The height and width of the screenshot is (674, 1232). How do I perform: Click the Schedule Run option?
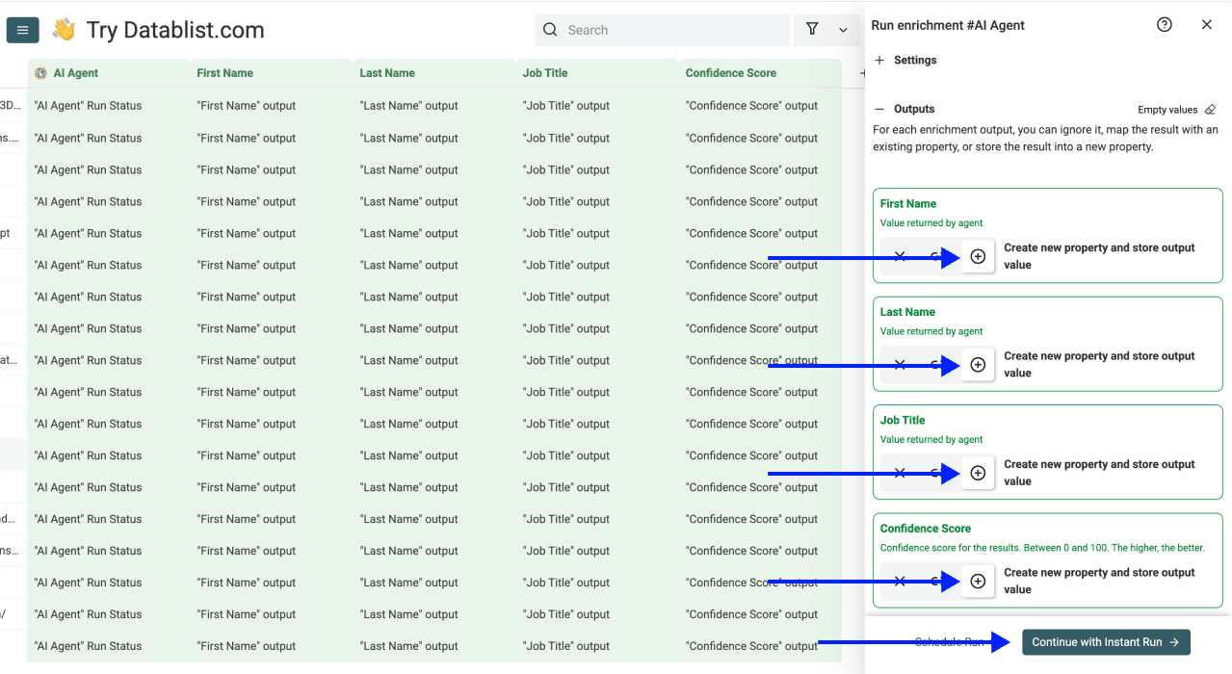tap(948, 641)
